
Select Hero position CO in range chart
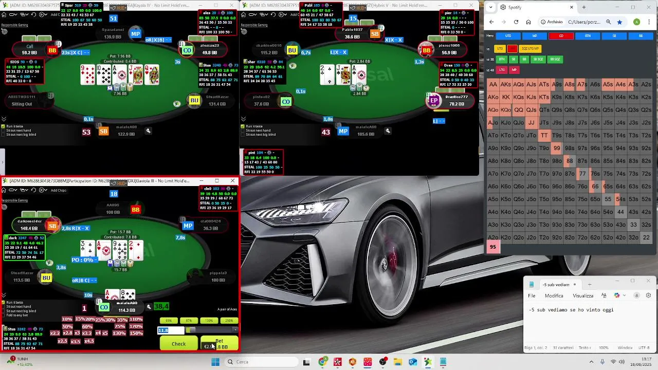pos(561,36)
